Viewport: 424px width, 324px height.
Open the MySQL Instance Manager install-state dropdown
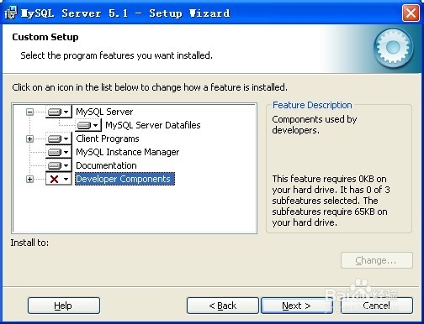(x=59, y=152)
